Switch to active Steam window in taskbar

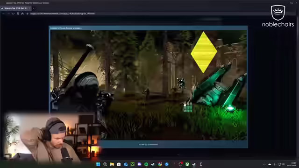click(x=194, y=164)
